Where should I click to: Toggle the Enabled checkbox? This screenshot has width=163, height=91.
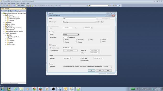(x=98, y=22)
